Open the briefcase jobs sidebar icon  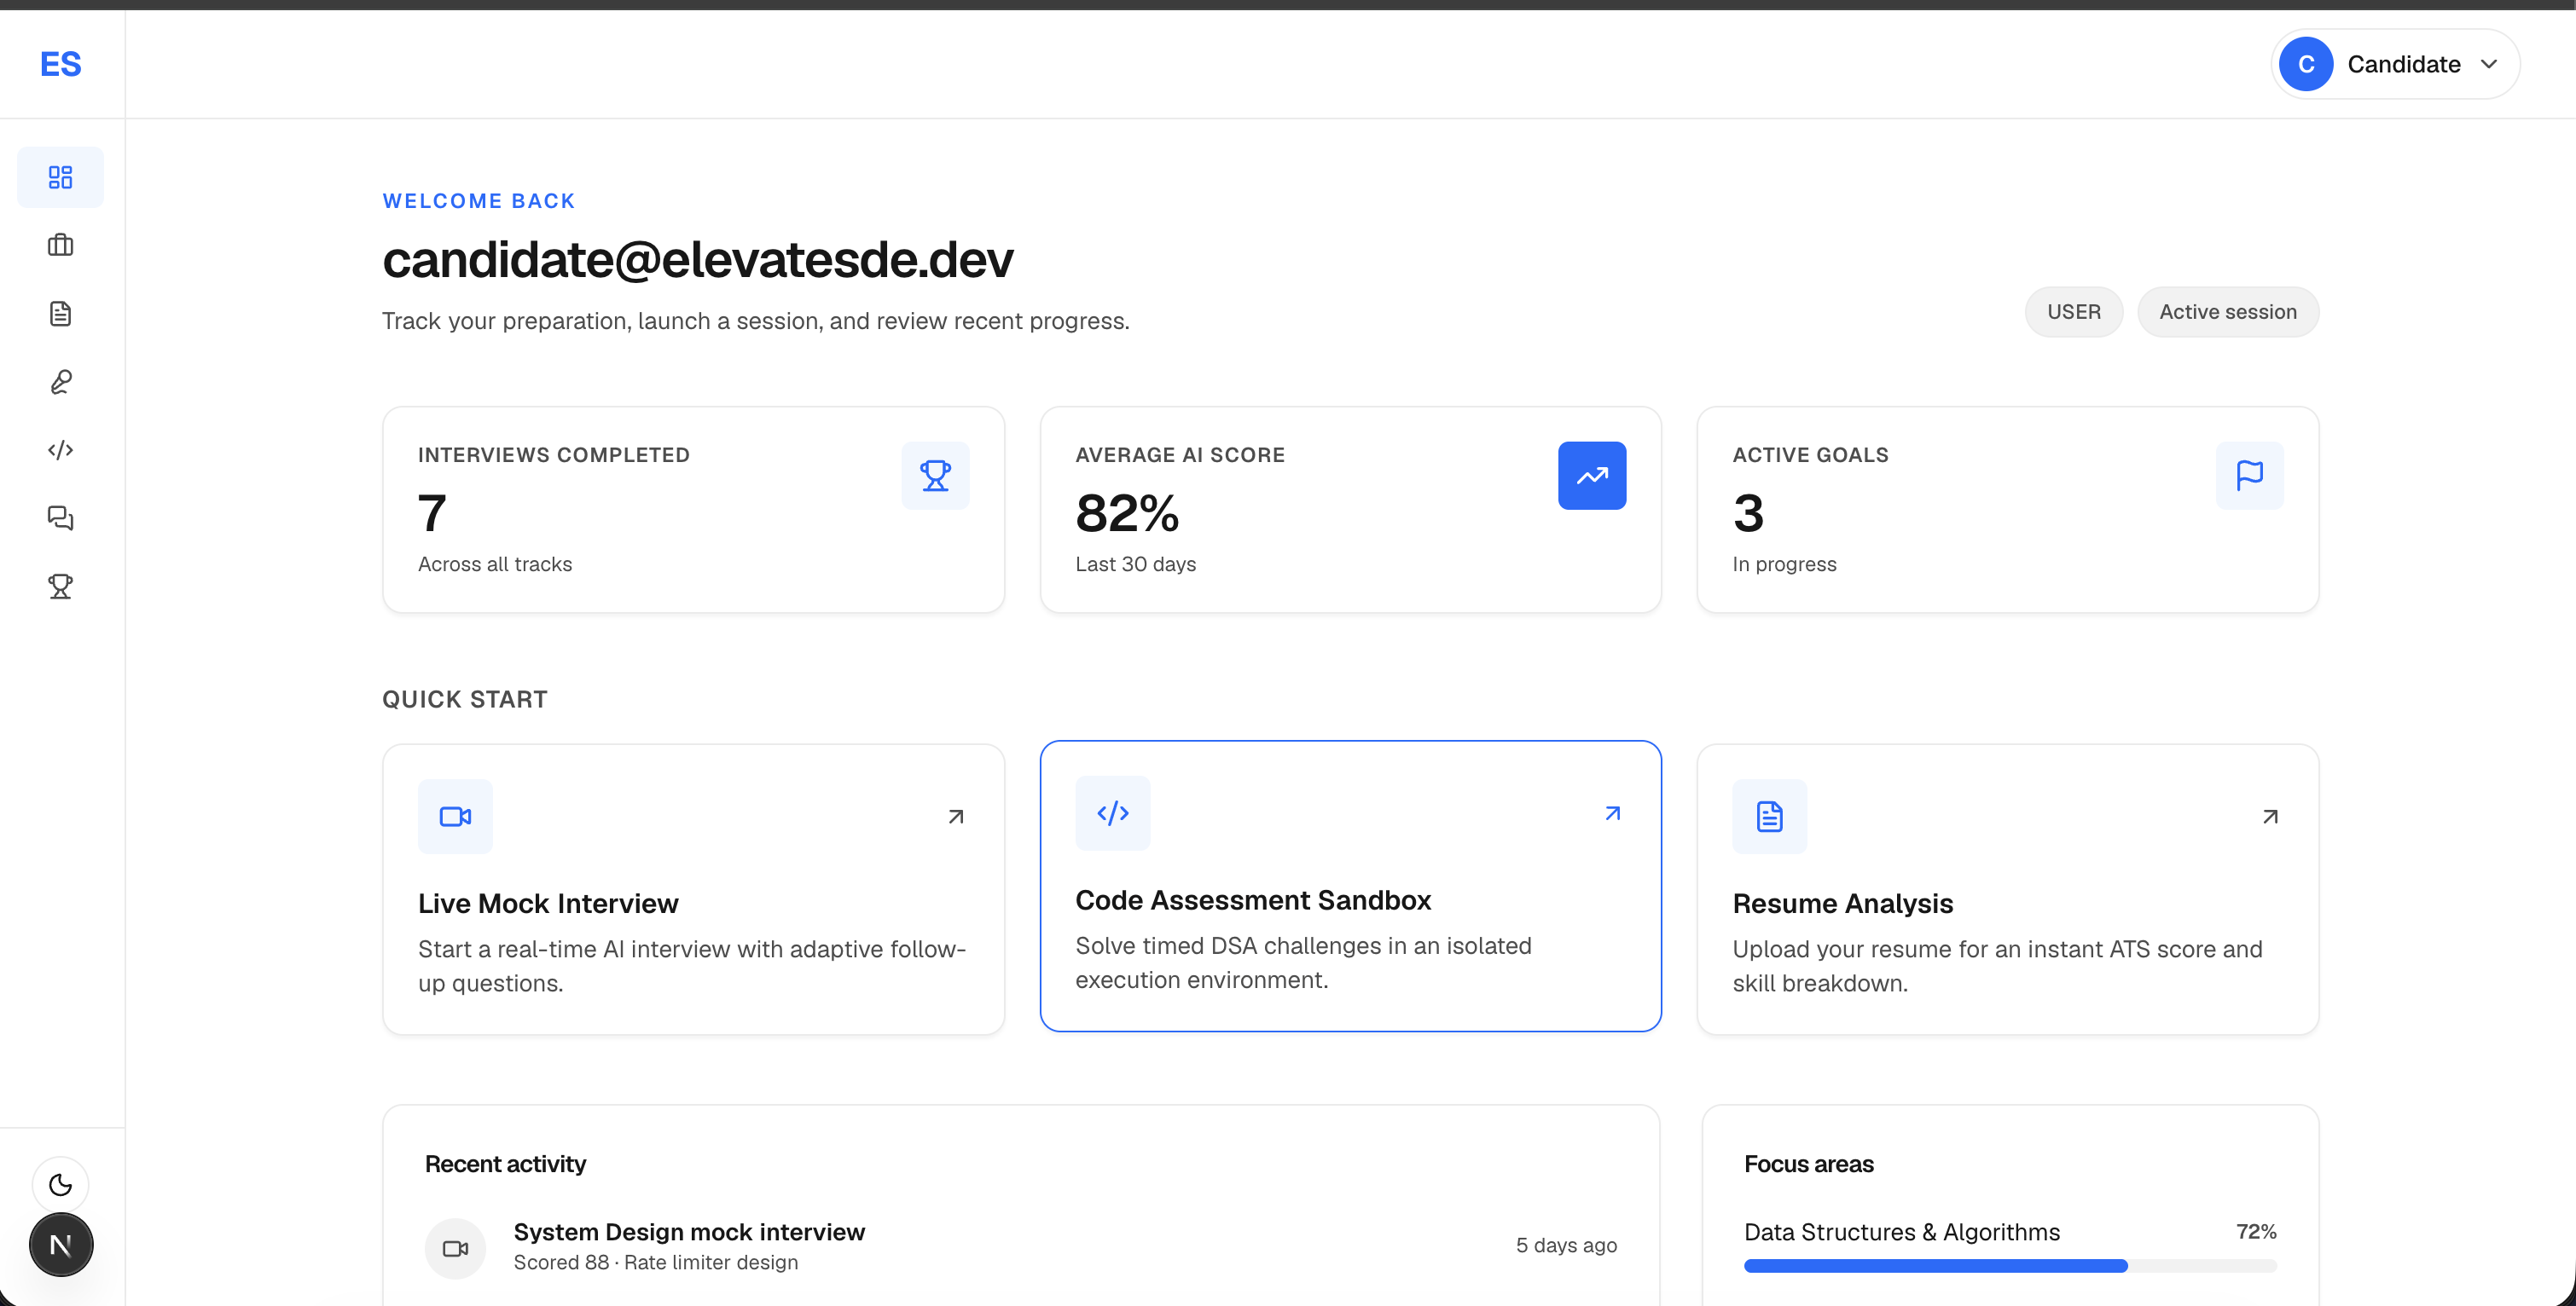(61, 246)
